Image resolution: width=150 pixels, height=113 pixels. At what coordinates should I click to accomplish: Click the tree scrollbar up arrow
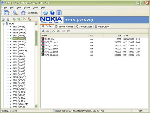coord(36,24)
